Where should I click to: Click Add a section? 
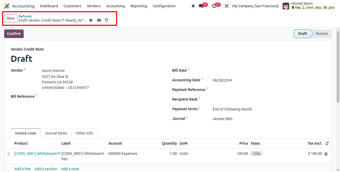46,169
